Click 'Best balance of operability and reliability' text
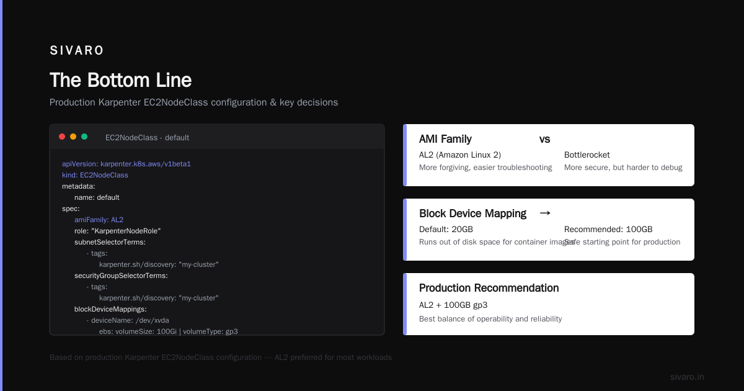Image resolution: width=744 pixels, height=391 pixels. (x=490, y=319)
